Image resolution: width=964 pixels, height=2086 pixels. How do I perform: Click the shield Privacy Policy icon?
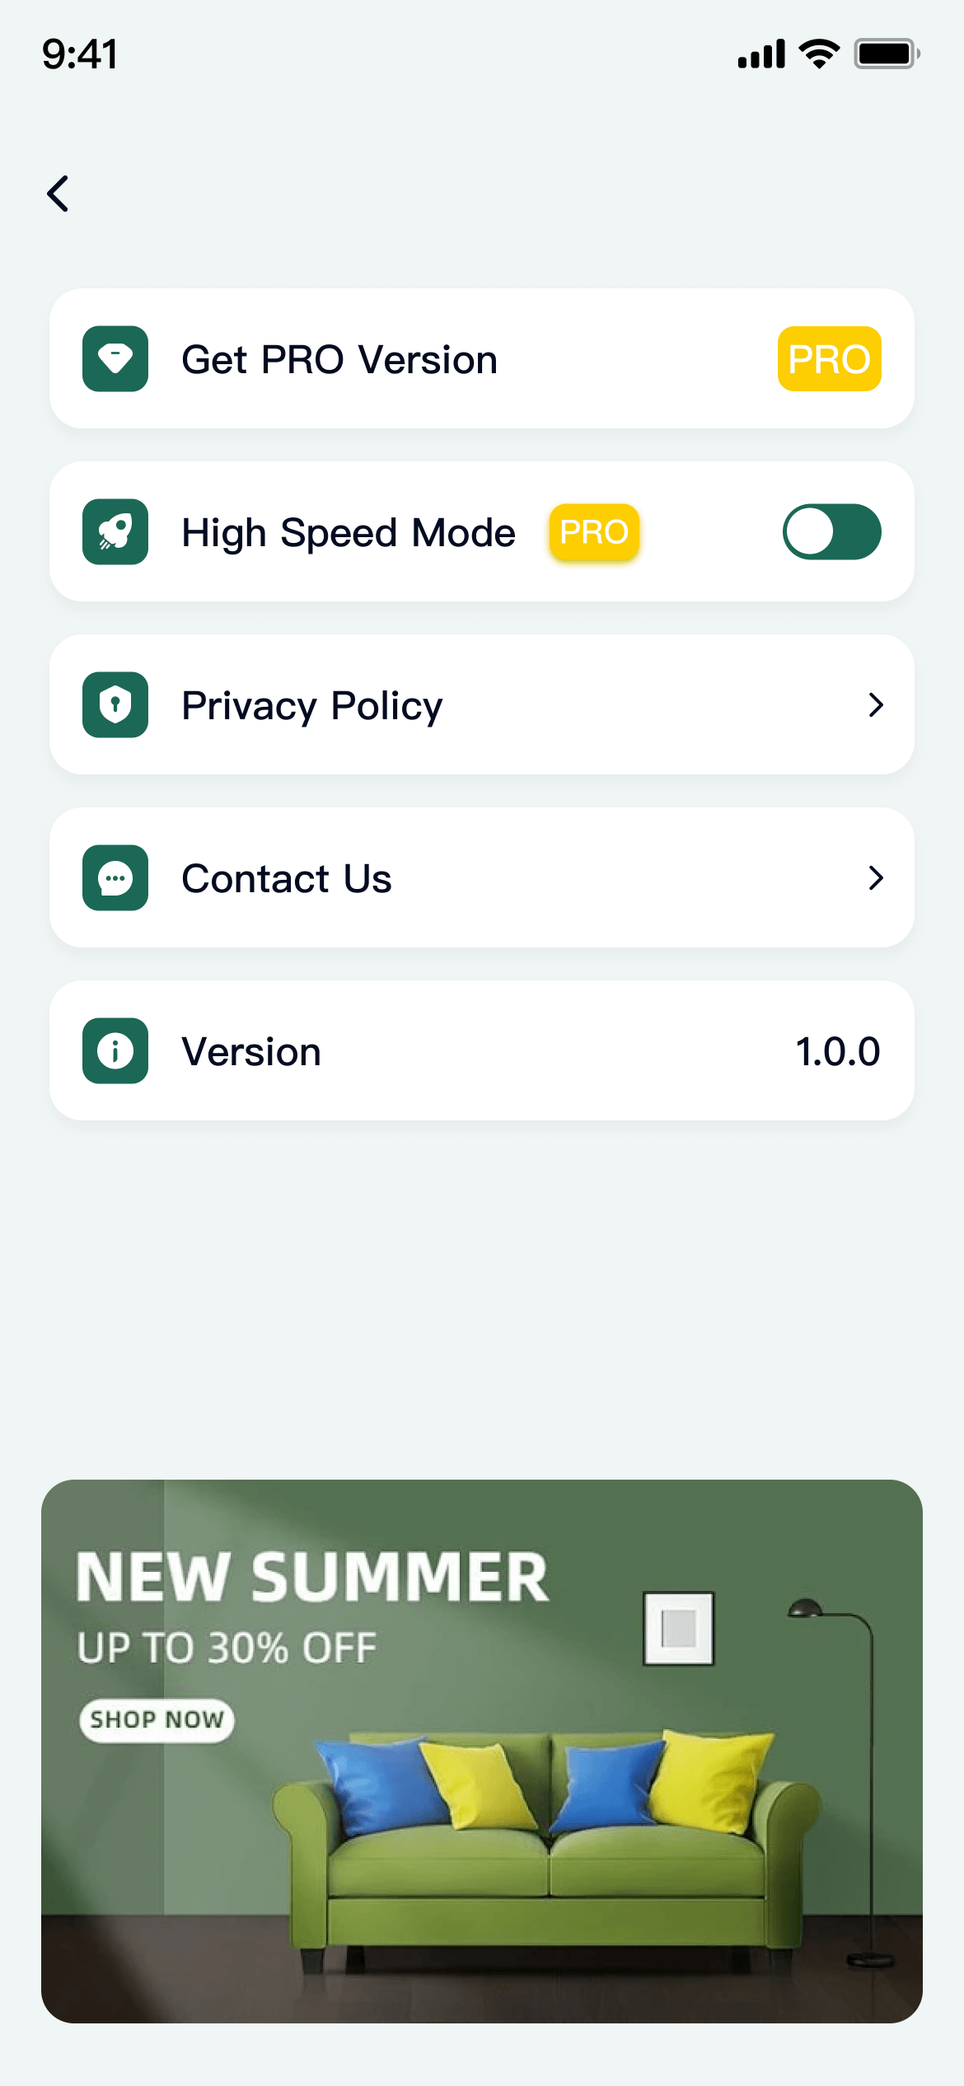[115, 705]
